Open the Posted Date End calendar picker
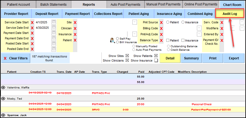 point(54,49)
